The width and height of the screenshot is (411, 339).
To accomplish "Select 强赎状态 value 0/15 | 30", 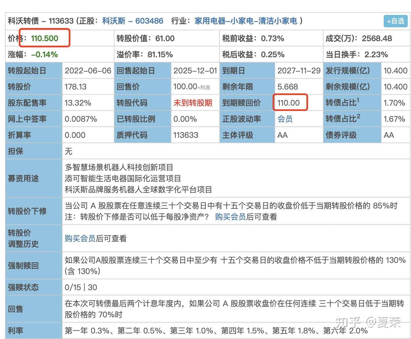I will pyautogui.click(x=81, y=287).
